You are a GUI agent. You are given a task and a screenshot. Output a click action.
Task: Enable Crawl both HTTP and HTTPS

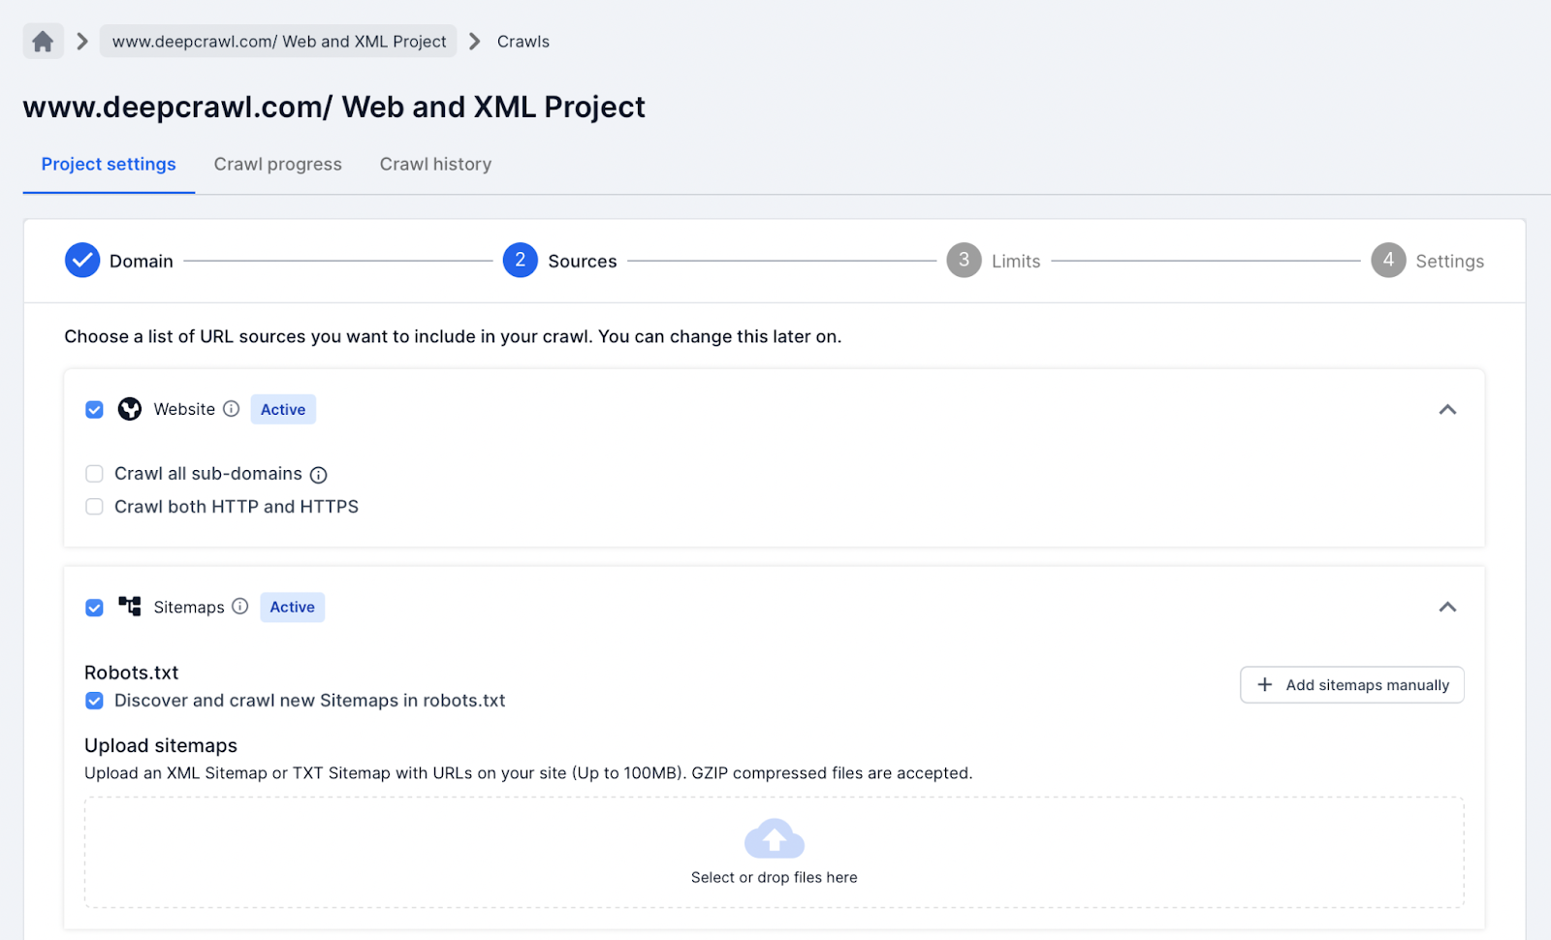(94, 507)
